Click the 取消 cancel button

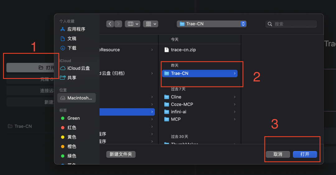[278, 154]
